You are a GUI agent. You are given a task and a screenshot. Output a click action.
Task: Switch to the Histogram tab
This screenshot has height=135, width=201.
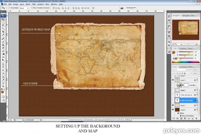coord(186,15)
